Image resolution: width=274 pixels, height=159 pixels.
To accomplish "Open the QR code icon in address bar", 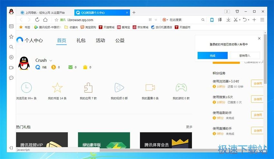I will 150,20.
